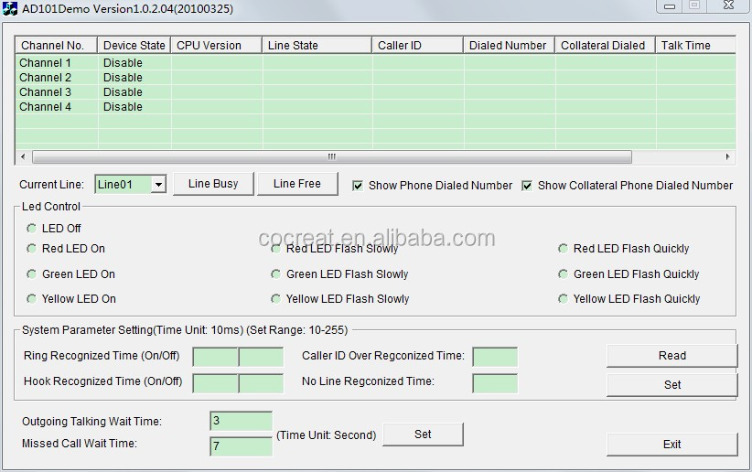
Task: Click the Read parameters button
Action: [671, 356]
